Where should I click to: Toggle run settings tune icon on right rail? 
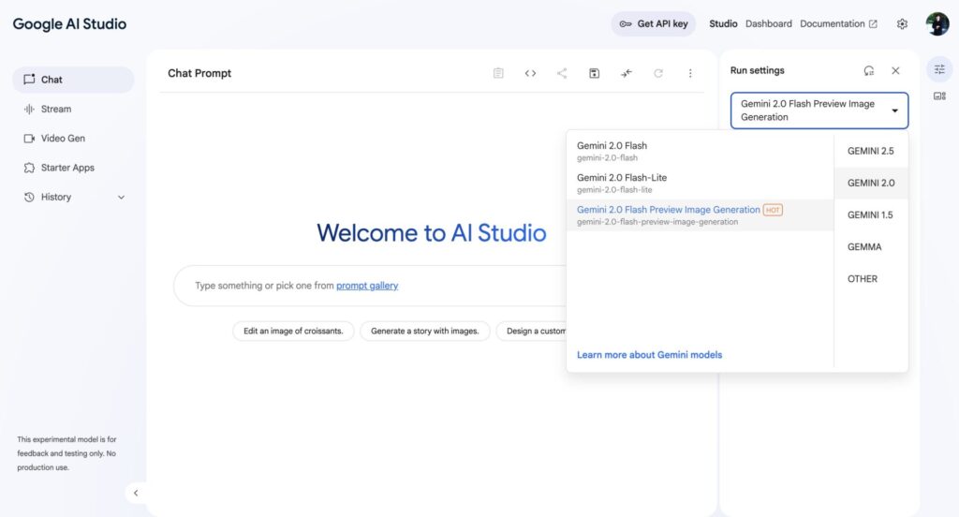tap(939, 69)
